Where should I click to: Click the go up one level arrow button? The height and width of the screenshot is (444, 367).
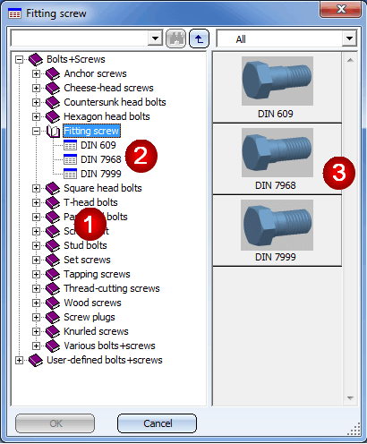pyautogui.click(x=199, y=38)
